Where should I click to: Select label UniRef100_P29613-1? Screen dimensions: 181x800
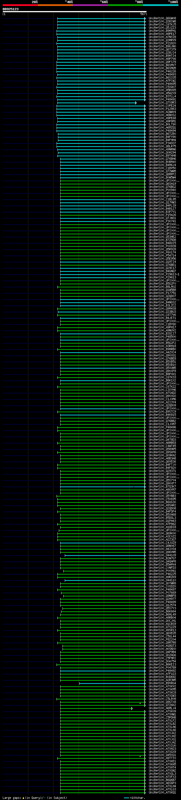pyautogui.click(x=164, y=274)
